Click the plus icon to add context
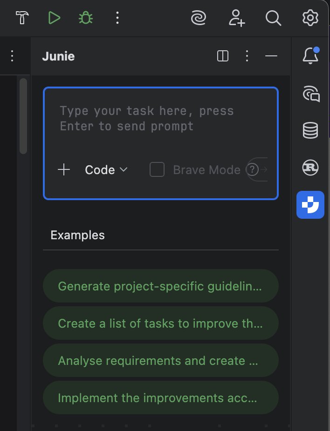 point(64,169)
